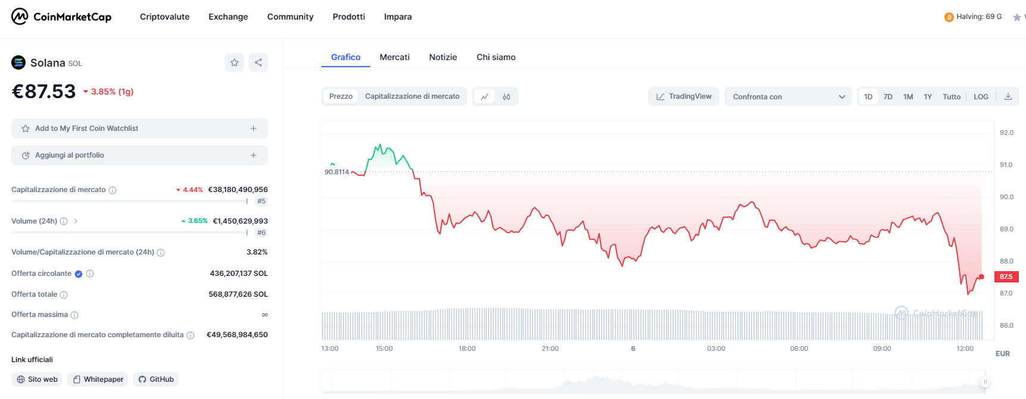
Task: Open the Whitepaper link
Action: pos(98,379)
